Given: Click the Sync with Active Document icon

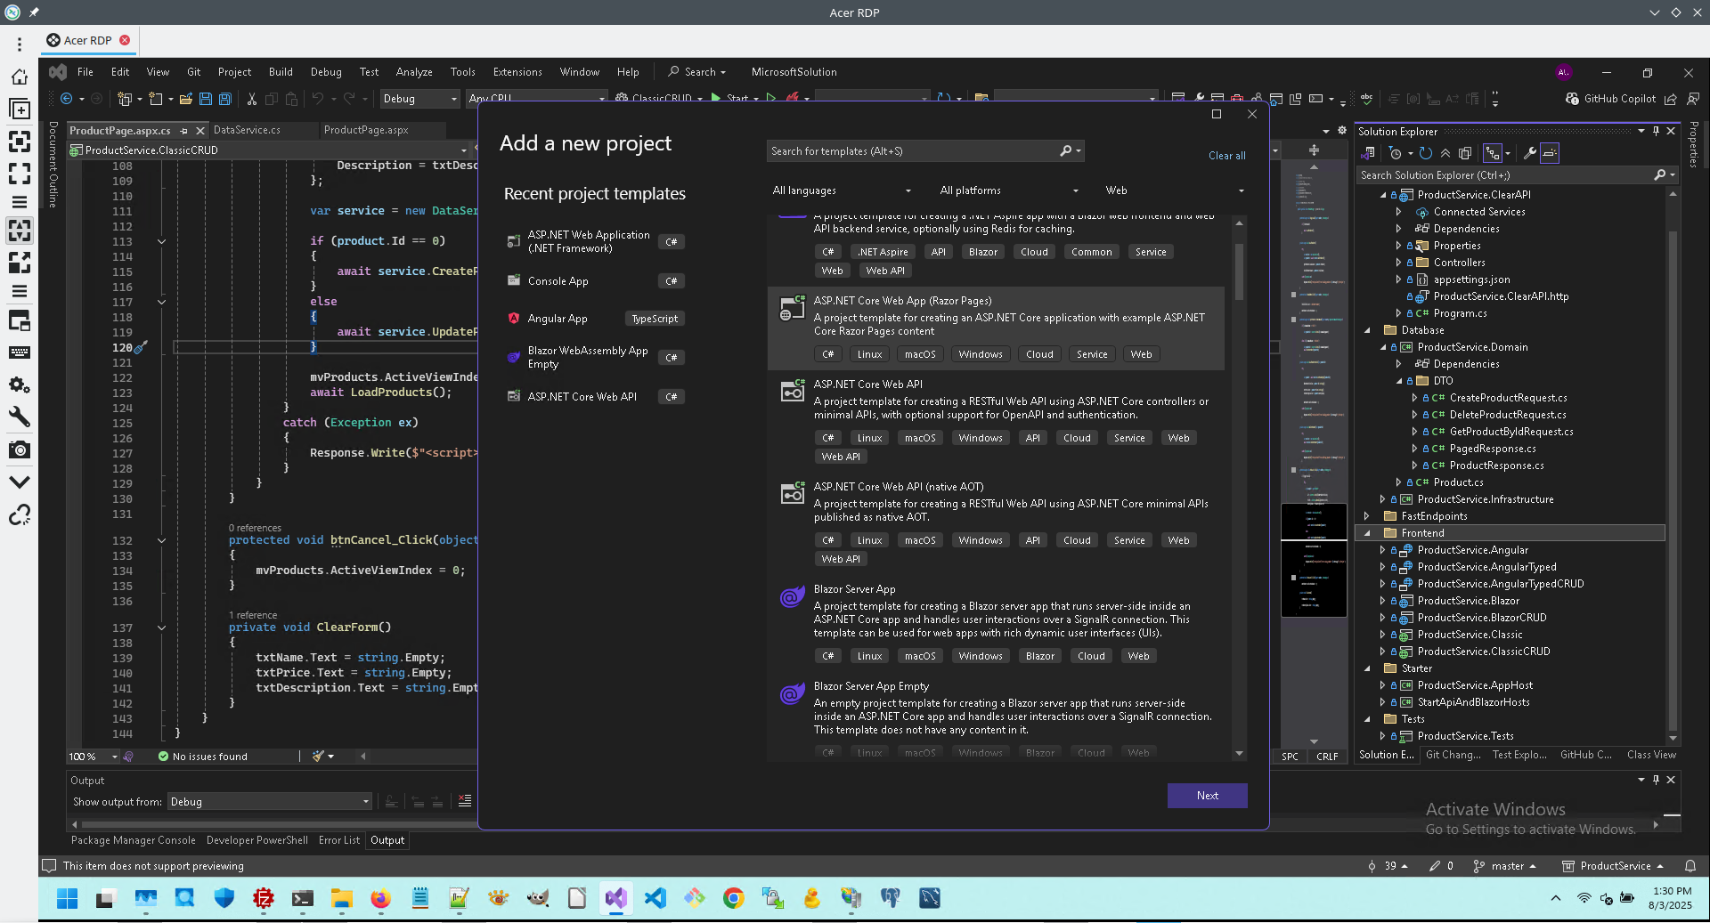Looking at the screenshot, I should click(x=1425, y=153).
